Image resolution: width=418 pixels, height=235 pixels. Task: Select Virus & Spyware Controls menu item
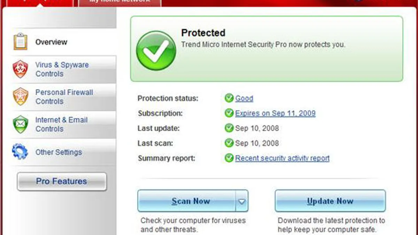62,69
